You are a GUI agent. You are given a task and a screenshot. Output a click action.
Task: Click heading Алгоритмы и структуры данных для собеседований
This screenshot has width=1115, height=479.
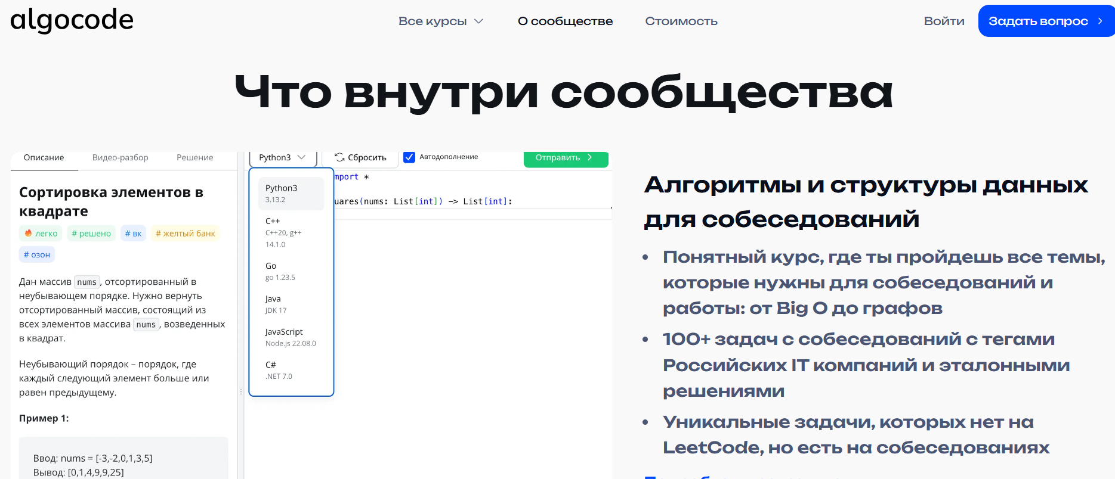[x=866, y=202]
